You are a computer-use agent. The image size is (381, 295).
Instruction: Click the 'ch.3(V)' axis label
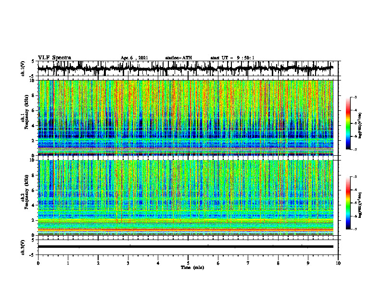pyautogui.click(x=23, y=247)
